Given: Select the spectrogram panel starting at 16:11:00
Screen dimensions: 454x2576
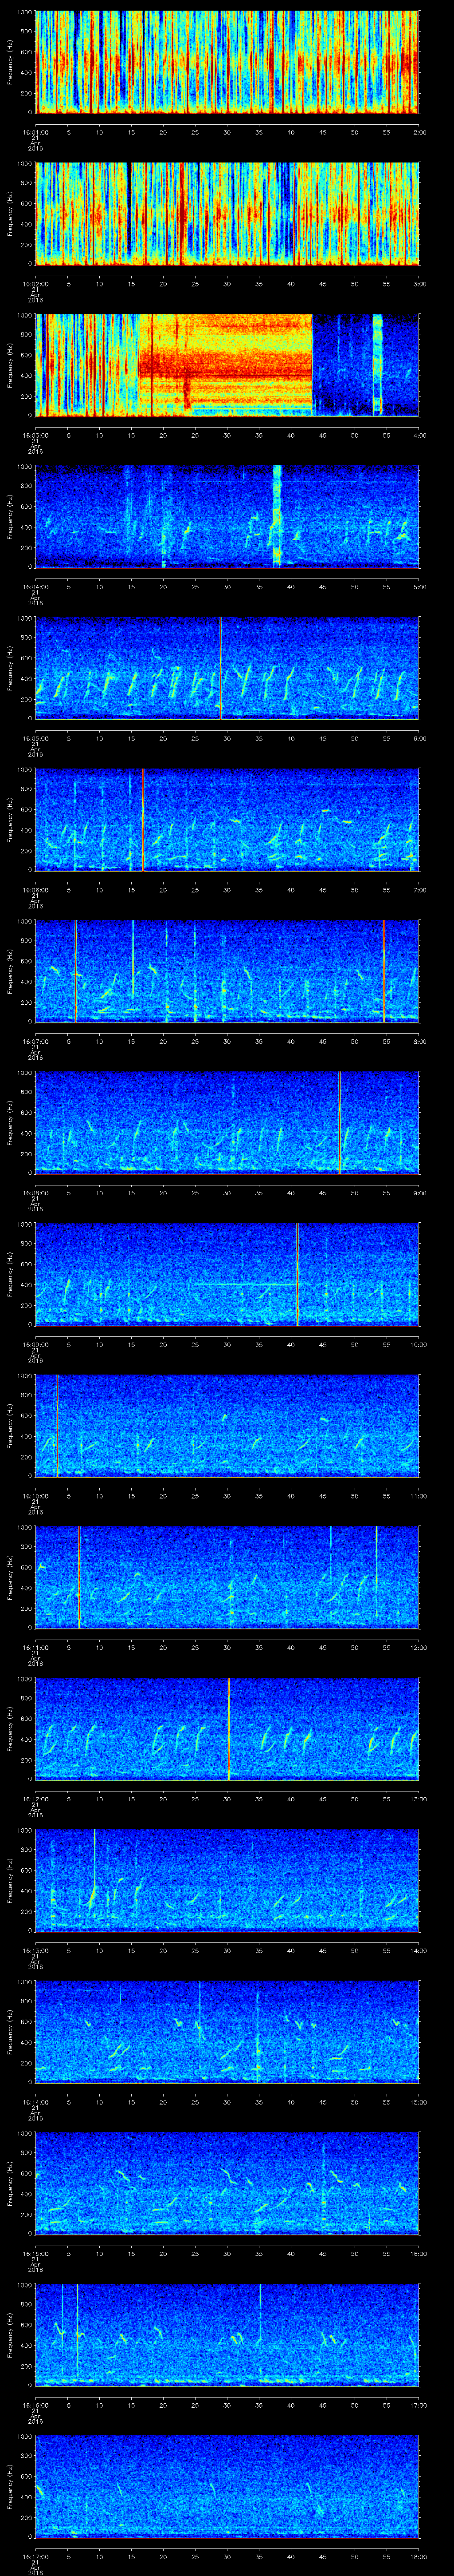Looking at the screenshot, I should (x=227, y=1577).
